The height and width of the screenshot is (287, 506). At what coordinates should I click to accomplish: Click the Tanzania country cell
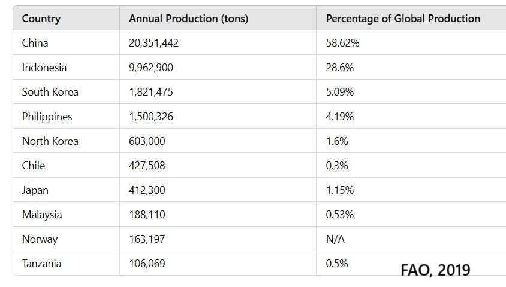[x=42, y=264]
